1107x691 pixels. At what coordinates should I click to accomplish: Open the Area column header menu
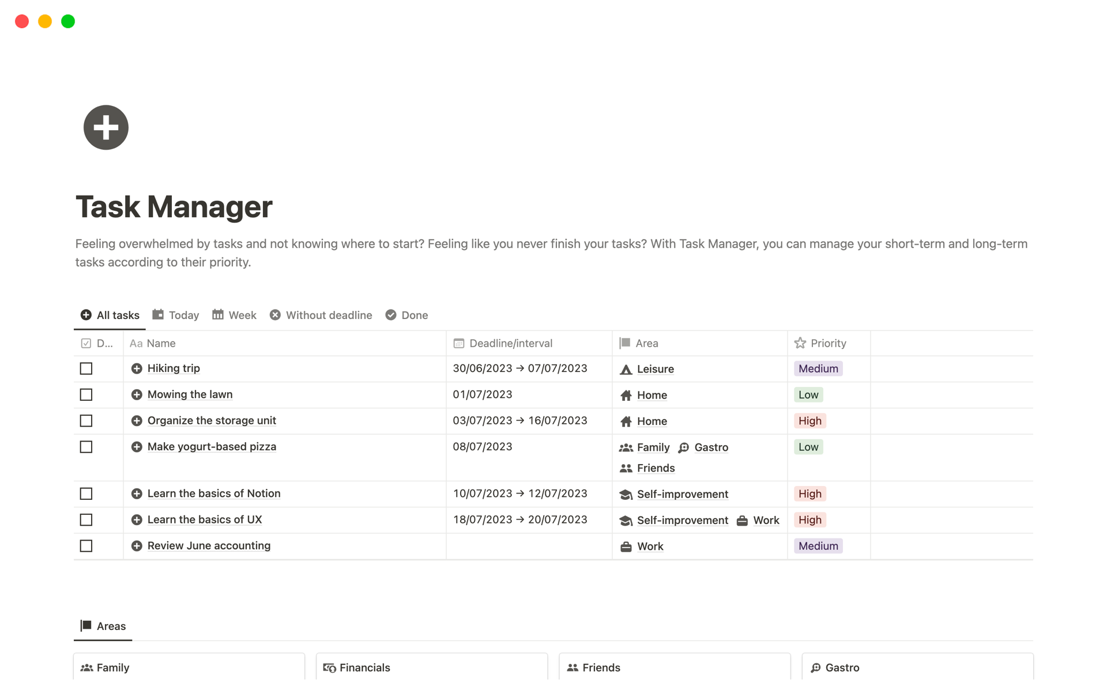click(x=646, y=343)
